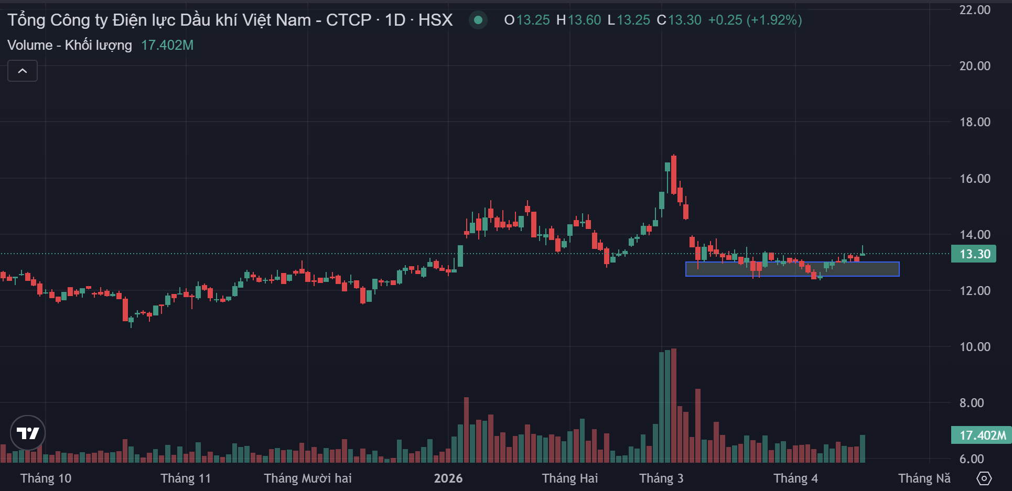
Task: Click the 2026 label on time axis
Action: [448, 478]
